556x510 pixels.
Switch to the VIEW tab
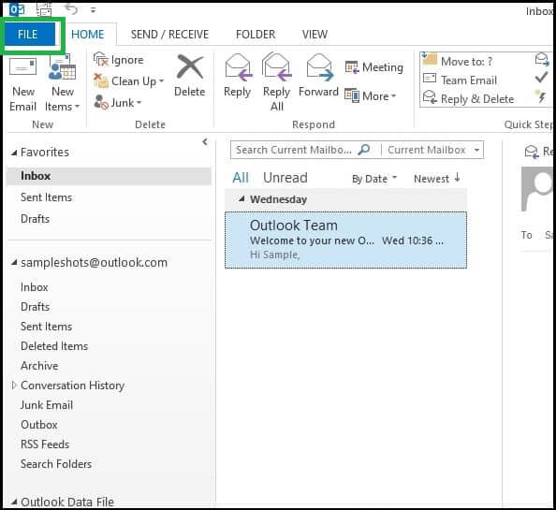pyautogui.click(x=315, y=35)
